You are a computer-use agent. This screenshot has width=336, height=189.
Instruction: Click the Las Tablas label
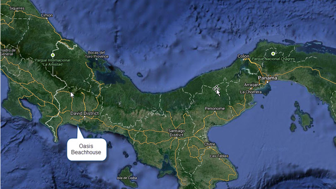pos(219,156)
